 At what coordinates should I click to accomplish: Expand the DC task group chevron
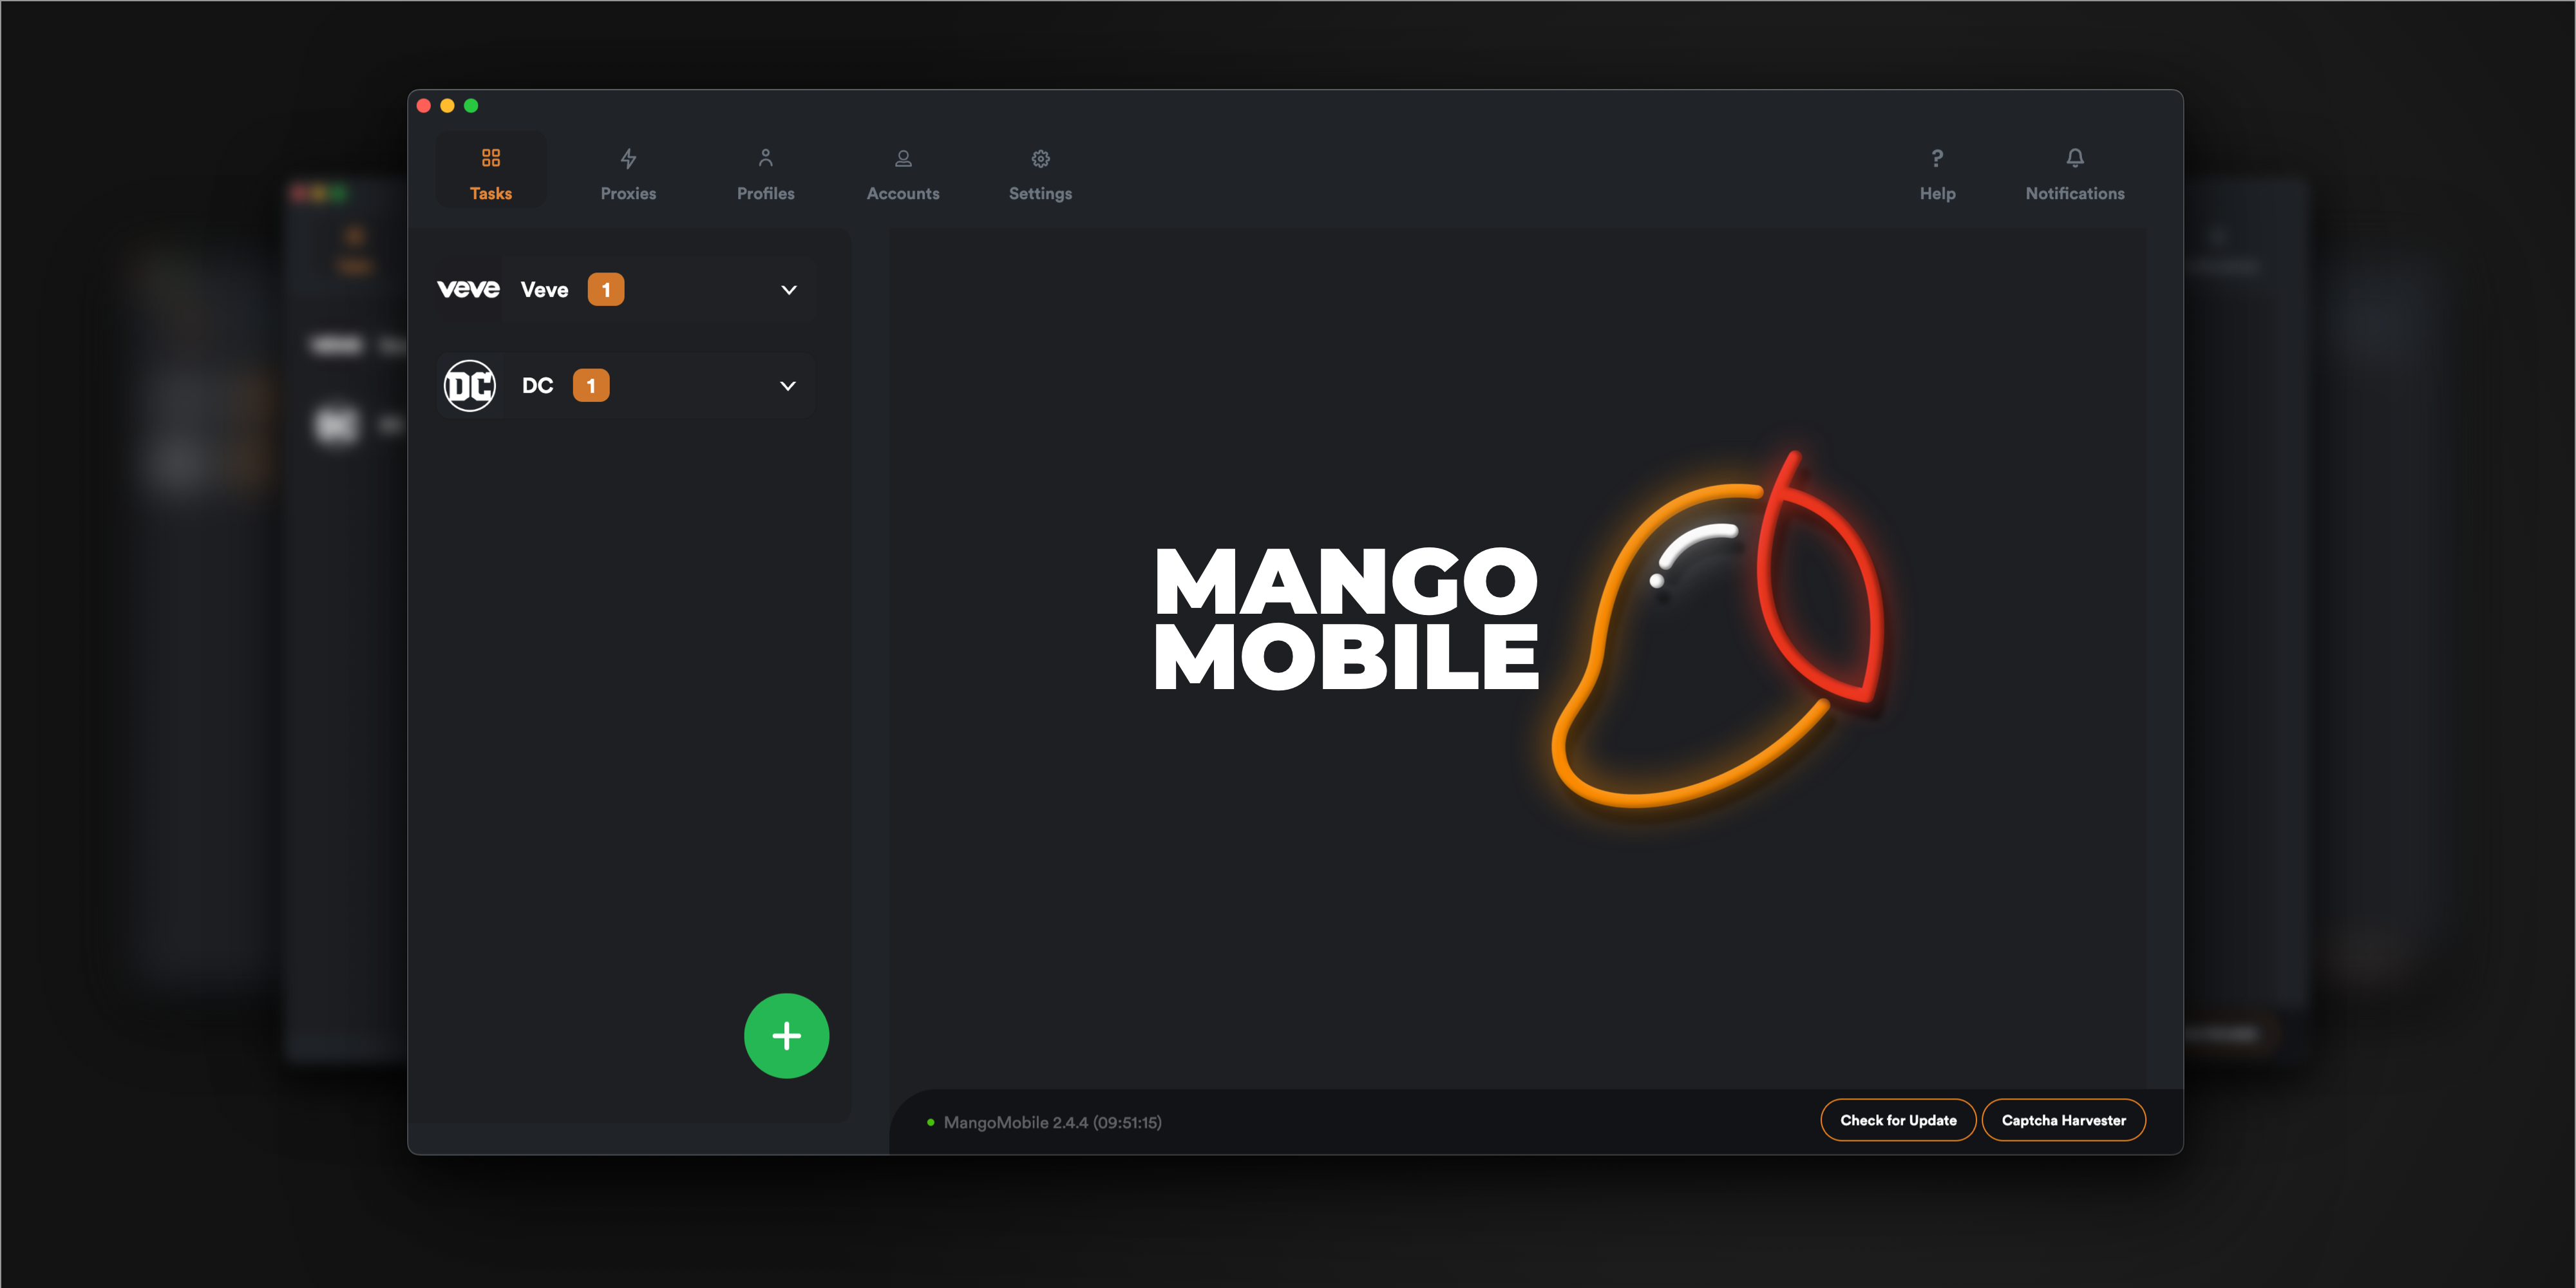point(788,386)
